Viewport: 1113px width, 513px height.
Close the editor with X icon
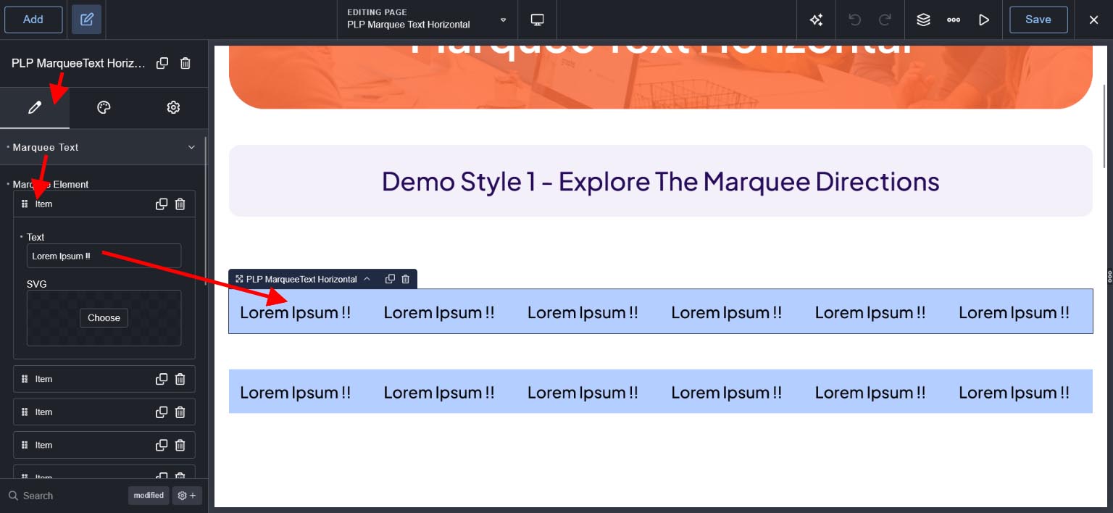point(1094,20)
